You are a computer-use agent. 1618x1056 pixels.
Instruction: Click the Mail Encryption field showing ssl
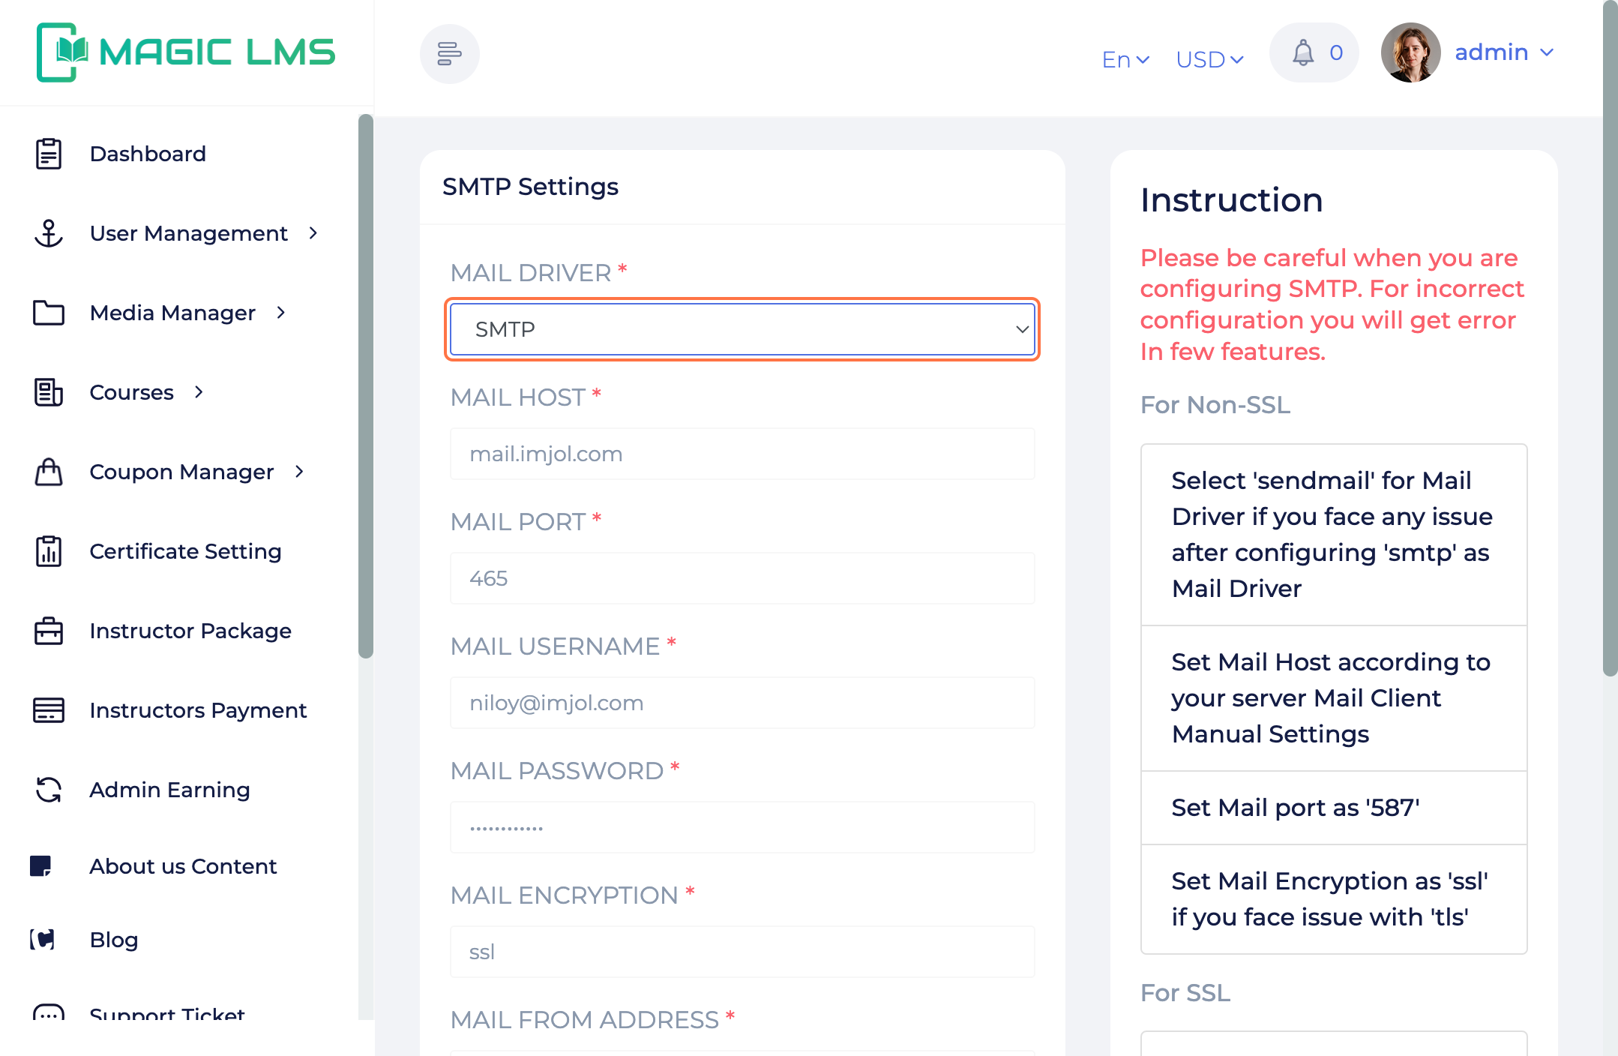point(742,952)
